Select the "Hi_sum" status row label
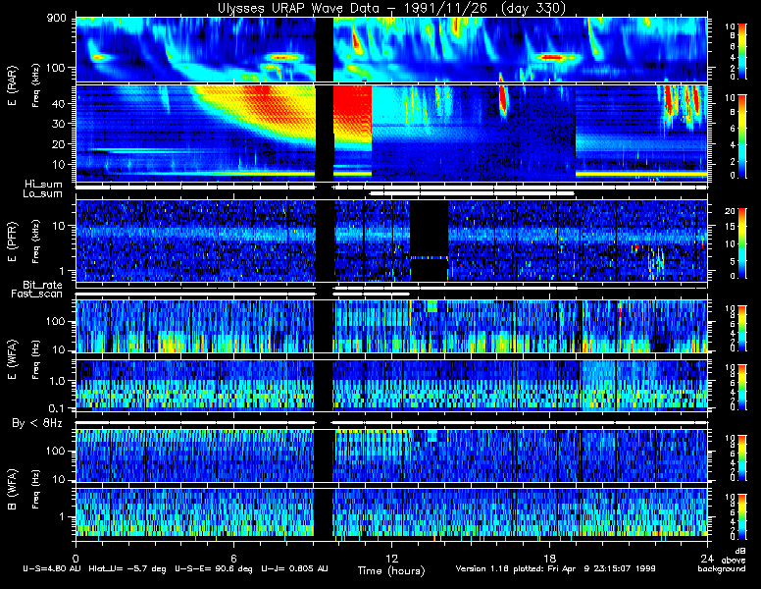Viewport: 761px width, 589px height. pyautogui.click(x=44, y=185)
